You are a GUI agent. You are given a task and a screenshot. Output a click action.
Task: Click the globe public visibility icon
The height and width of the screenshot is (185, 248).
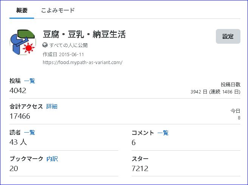point(45,45)
